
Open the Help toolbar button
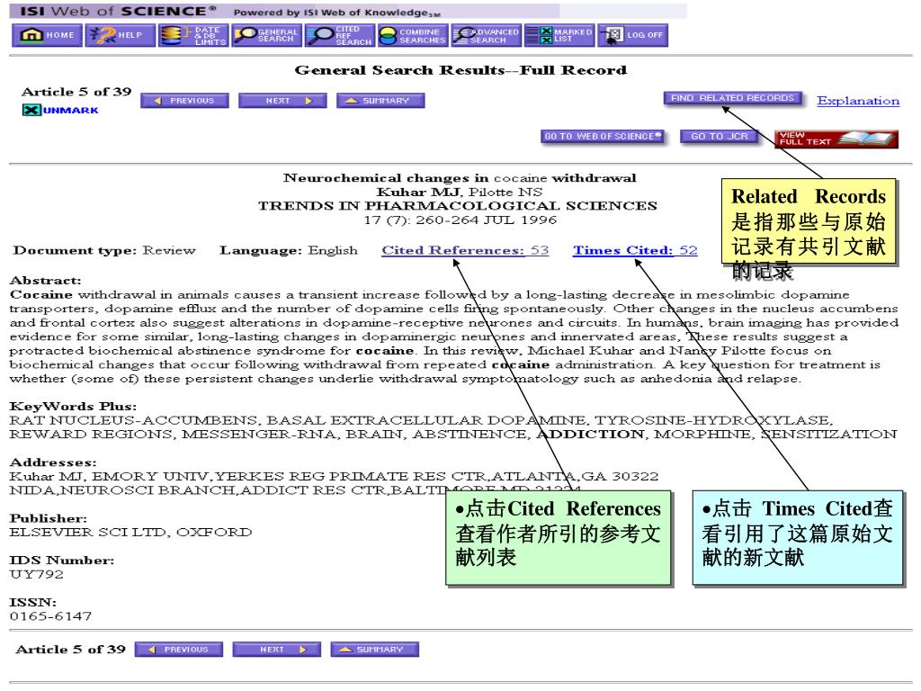point(121,35)
